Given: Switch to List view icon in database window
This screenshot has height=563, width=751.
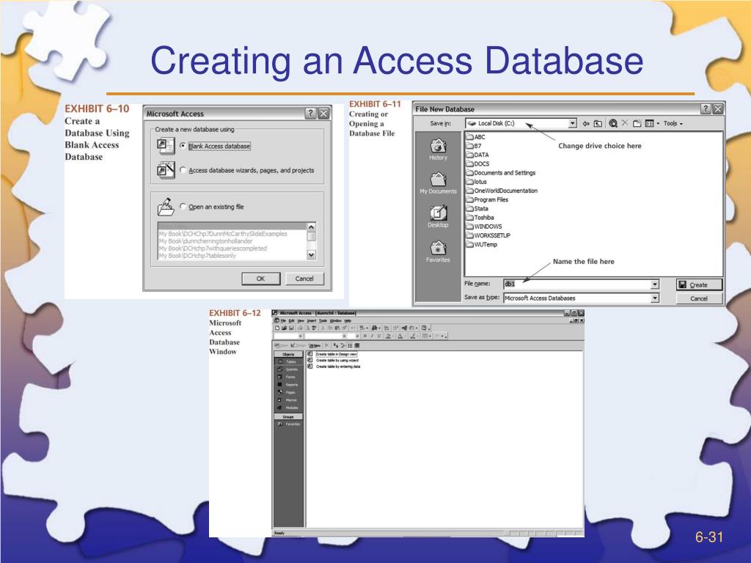Looking at the screenshot, I should (x=350, y=345).
